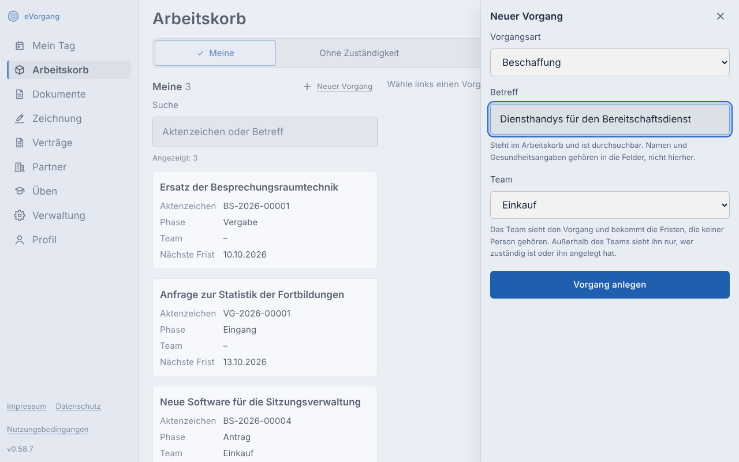The height and width of the screenshot is (462, 739).
Task: Open the Nutzungsbedingungen link
Action: click(48, 430)
